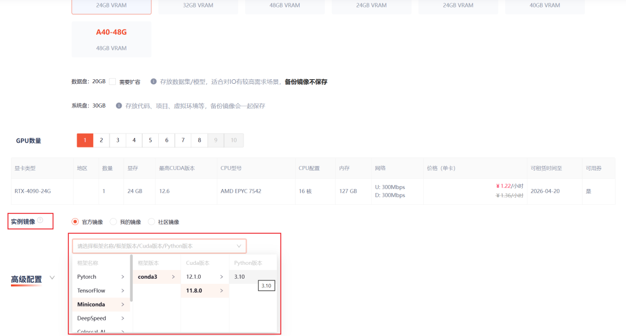Enable the 需要扩容 checkbox for the data disk
The width and height of the screenshot is (626, 336).
point(113,82)
